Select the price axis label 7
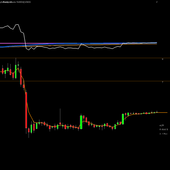The width and height of the screenshot is (170, 170). [163, 82]
